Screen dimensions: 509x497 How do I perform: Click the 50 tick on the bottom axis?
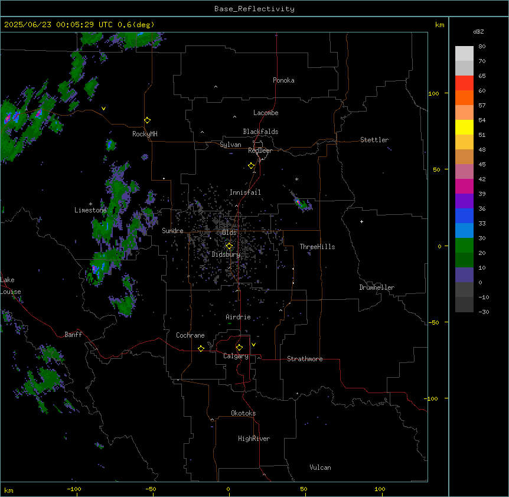304,489
